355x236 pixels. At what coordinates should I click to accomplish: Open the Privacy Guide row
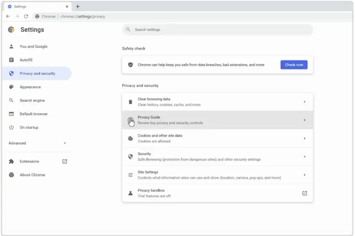tap(218, 120)
